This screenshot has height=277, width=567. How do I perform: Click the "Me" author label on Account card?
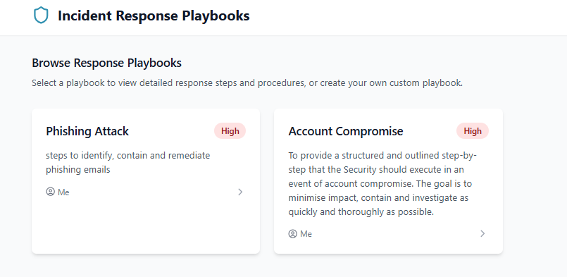306,234
